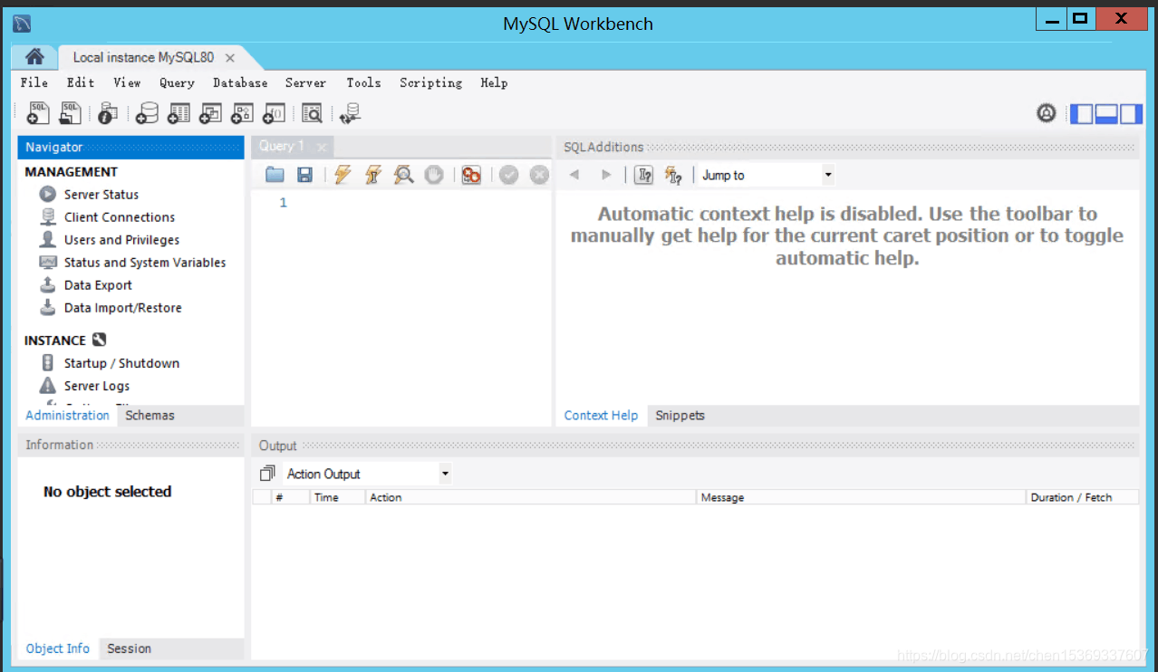Rollback transaction cross icon
The width and height of the screenshot is (1158, 672).
[539, 175]
